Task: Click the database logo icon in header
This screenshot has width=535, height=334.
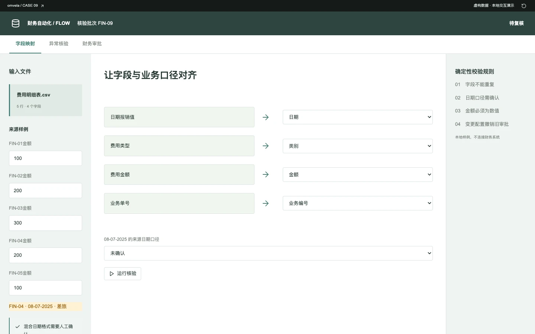Action: (16, 23)
